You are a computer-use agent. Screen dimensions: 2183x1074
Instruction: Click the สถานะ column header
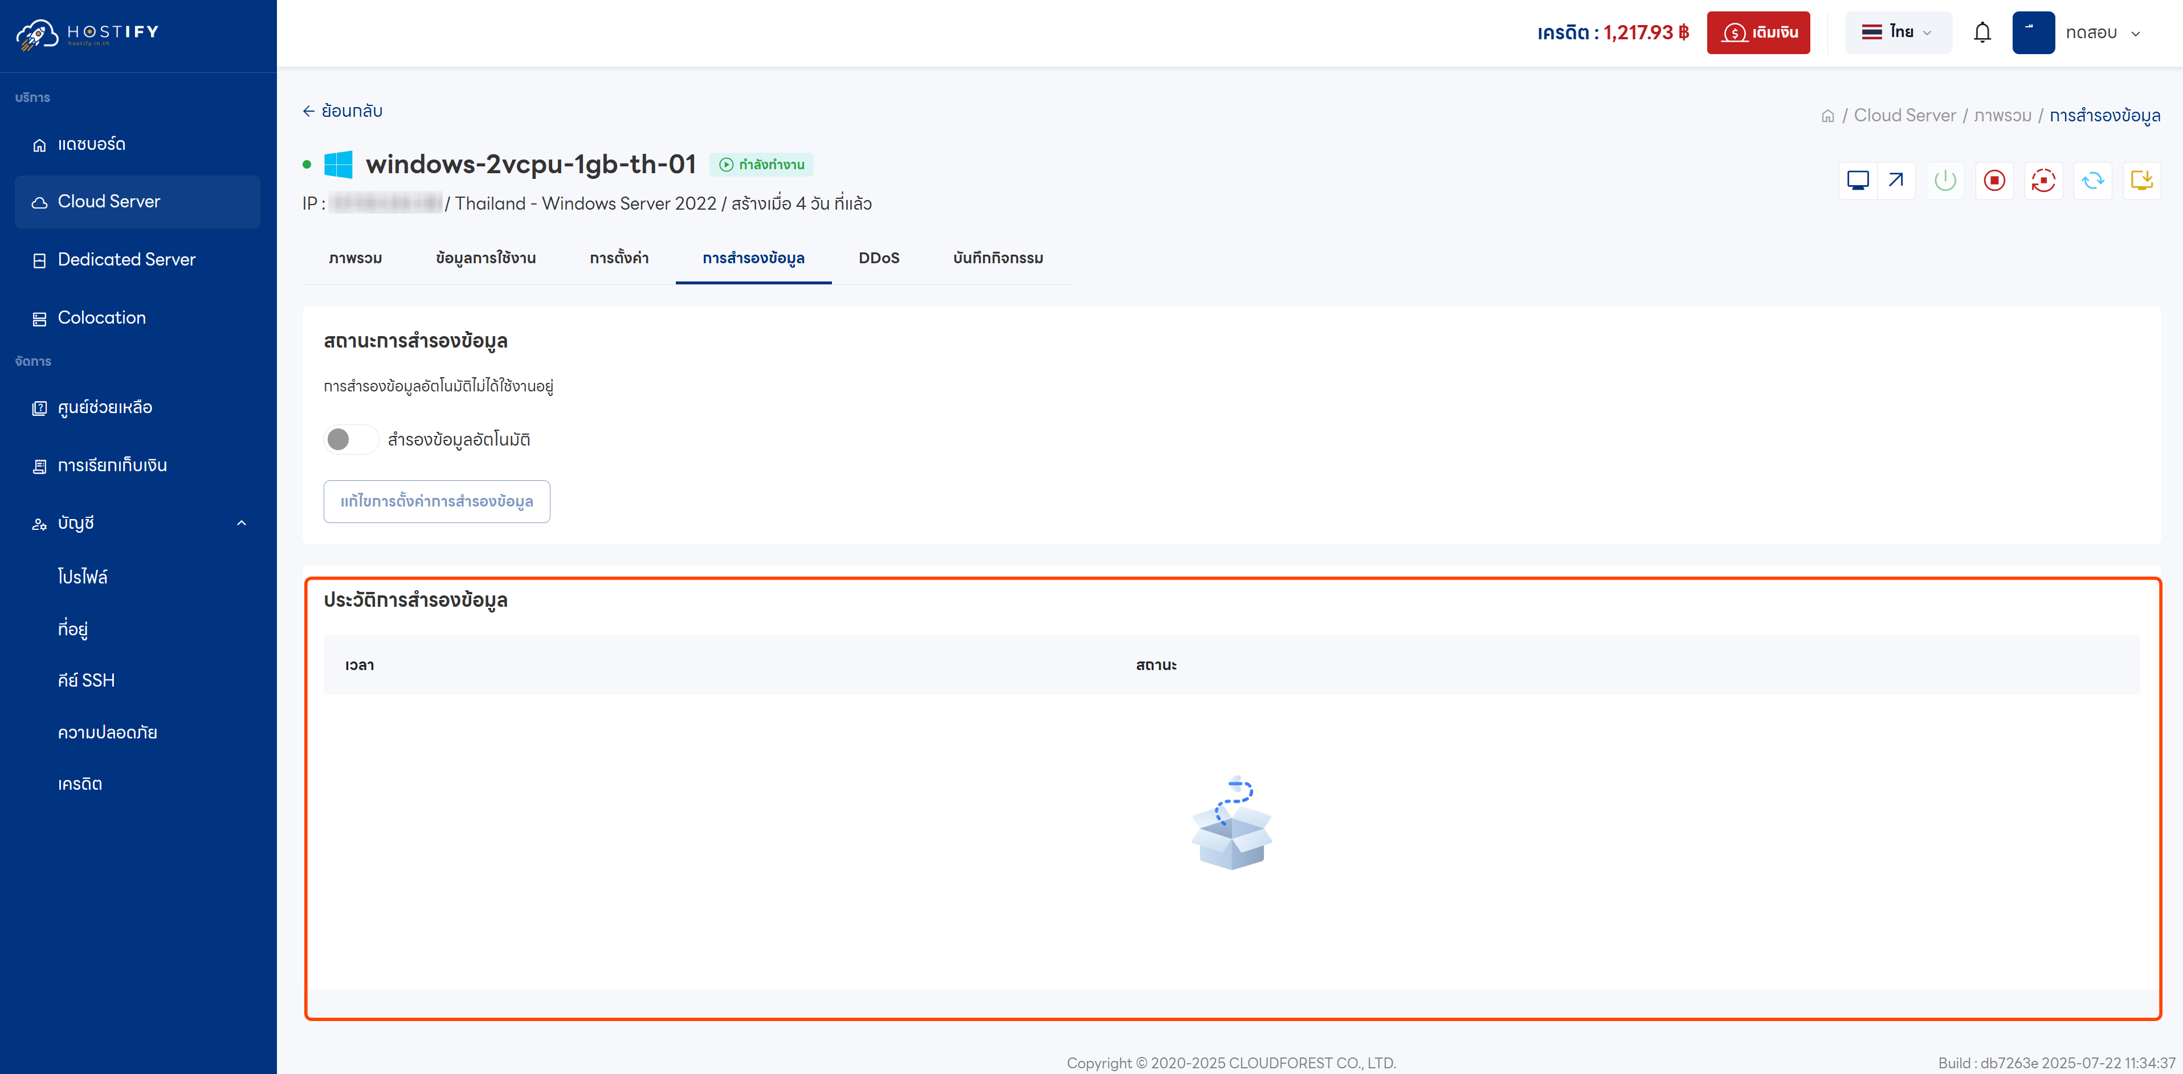tap(1156, 665)
